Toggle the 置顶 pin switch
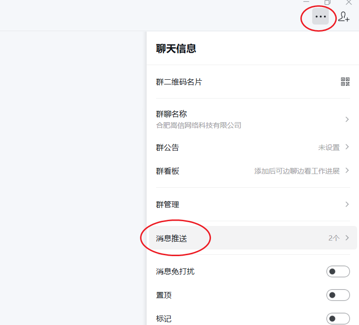Viewport: 359px width, 325px height. coord(338,295)
